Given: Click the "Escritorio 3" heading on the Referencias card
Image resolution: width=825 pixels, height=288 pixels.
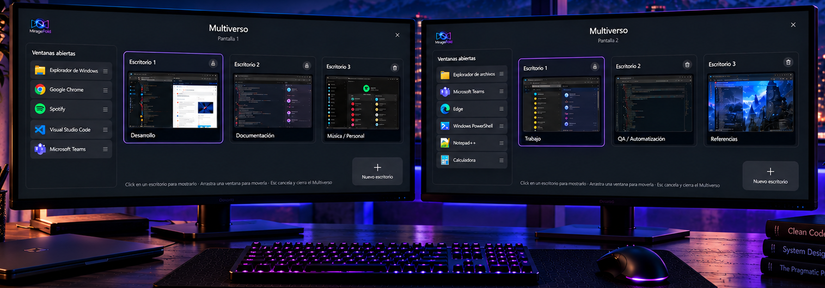Looking at the screenshot, I should coord(722,64).
